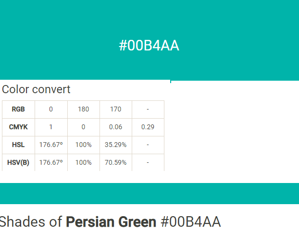Click the RGB green value 180
This screenshot has width=299, height=232.
click(83, 110)
